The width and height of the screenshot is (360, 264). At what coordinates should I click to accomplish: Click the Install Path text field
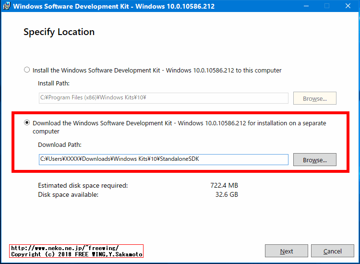pos(164,98)
